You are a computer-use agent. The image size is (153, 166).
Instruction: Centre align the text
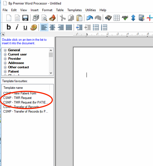pyautogui.click(x=52, y=27)
